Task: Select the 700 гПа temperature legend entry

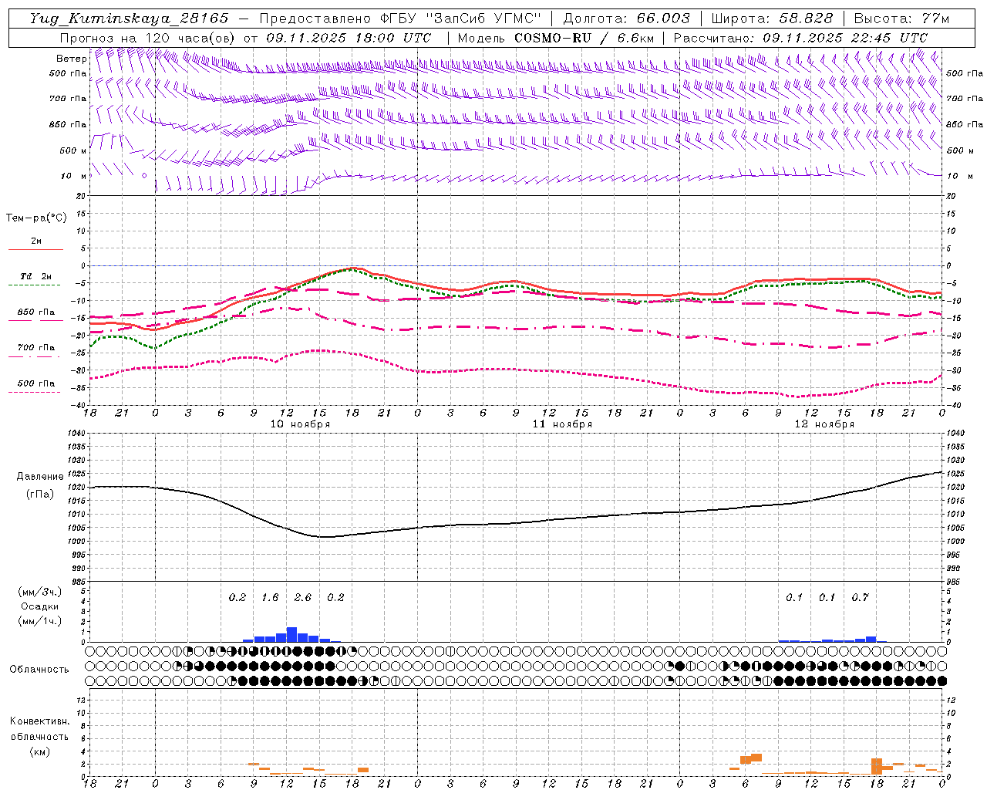Action: tap(36, 348)
